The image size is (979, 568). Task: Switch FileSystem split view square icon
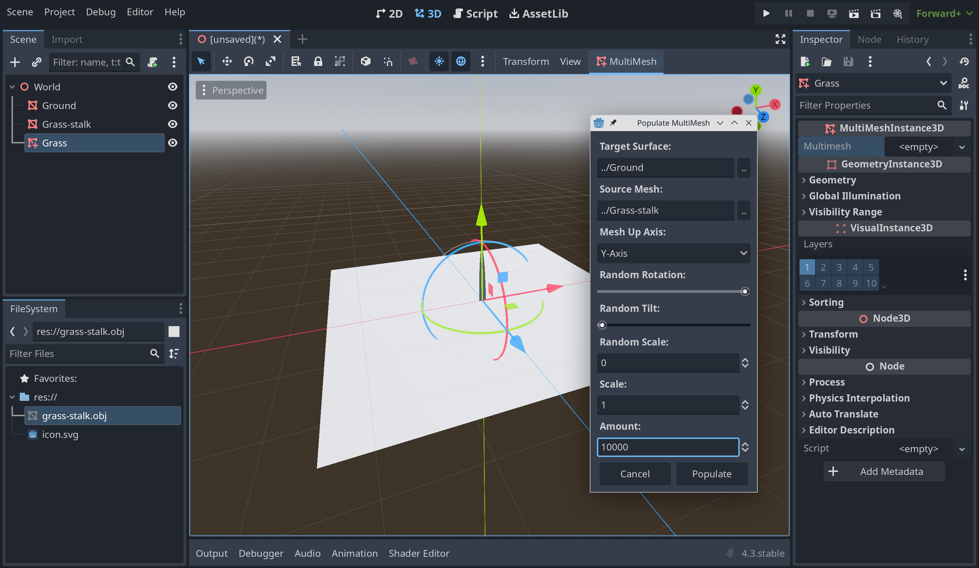[x=174, y=332]
